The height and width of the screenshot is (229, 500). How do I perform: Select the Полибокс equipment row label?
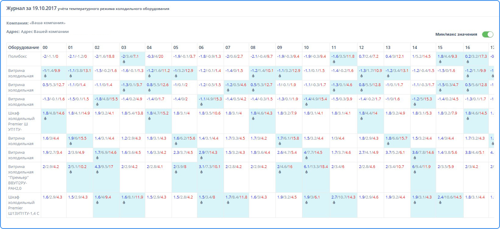[x=18, y=56]
